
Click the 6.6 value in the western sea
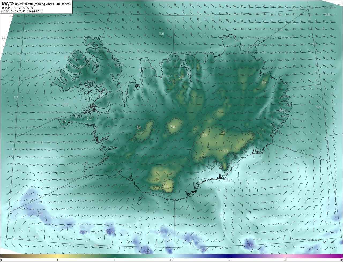coord(16,98)
